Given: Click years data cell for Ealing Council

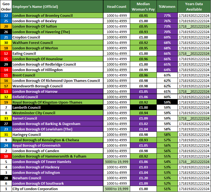Looking at the screenshot, I should tap(194, 53).
